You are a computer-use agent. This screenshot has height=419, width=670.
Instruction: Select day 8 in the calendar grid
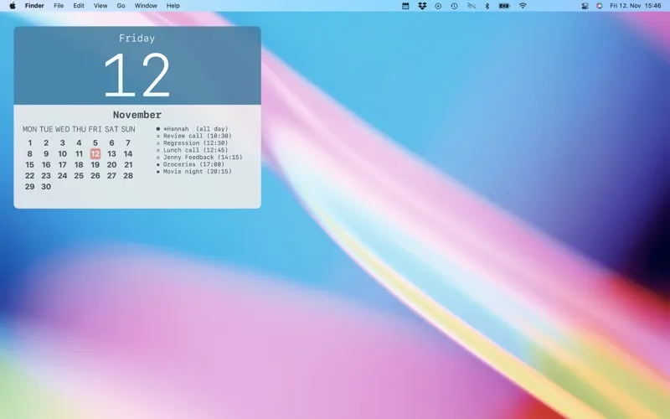29,154
